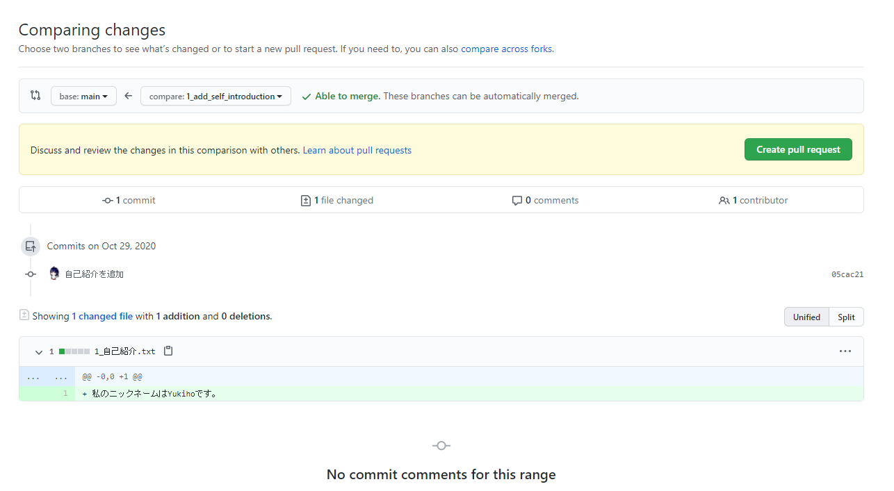Click the commits pushed timeline icon
Viewport: 894px width, 491px height.
click(x=31, y=246)
